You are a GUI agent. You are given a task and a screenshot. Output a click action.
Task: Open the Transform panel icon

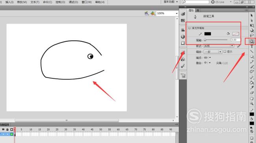[x=183, y=43]
